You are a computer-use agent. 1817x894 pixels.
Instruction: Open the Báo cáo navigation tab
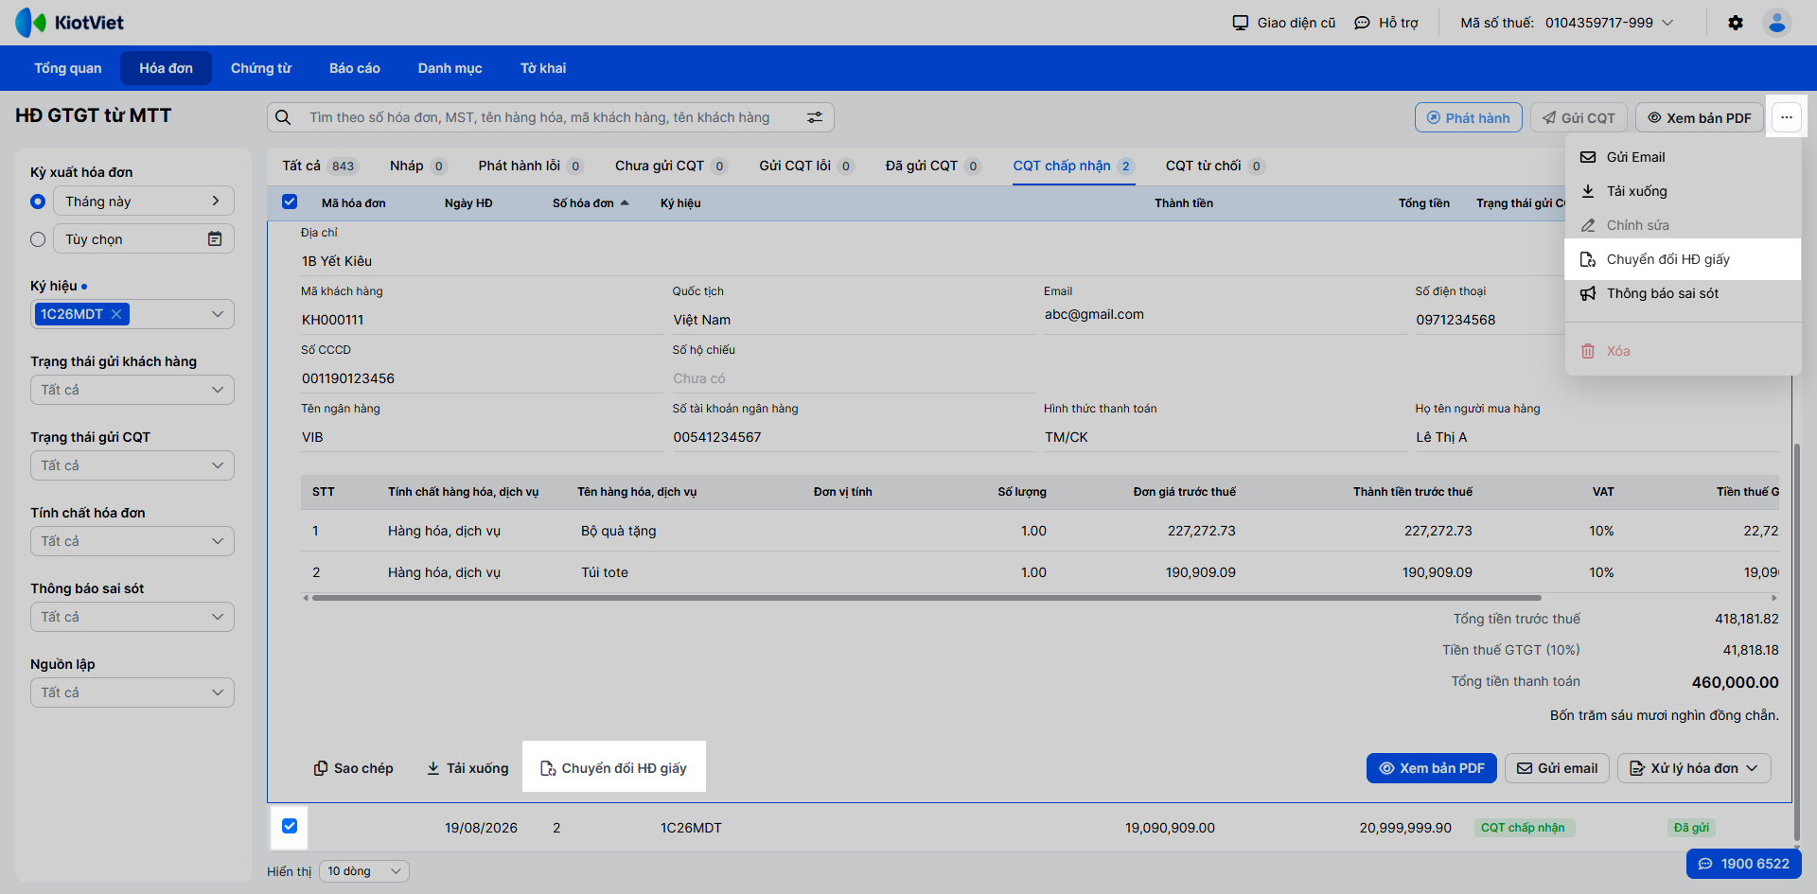355,68
